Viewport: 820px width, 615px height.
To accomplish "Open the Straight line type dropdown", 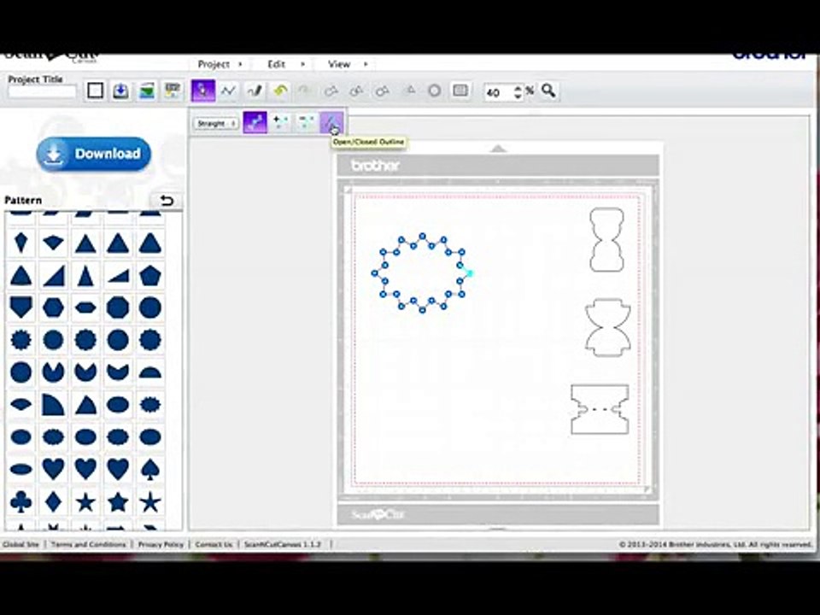I will tap(216, 123).
